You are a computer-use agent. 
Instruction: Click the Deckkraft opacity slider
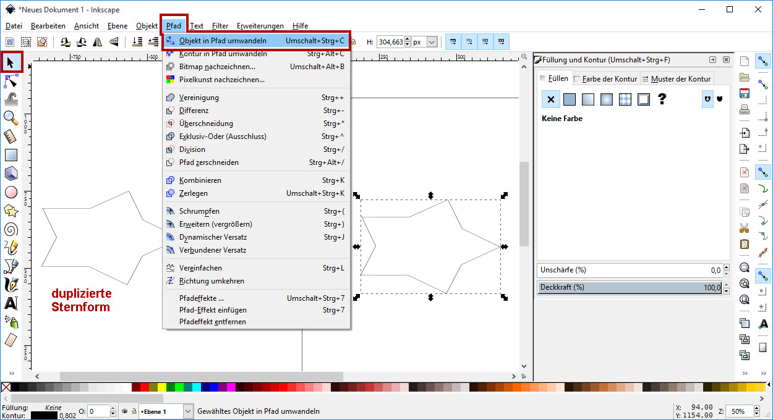(x=630, y=288)
